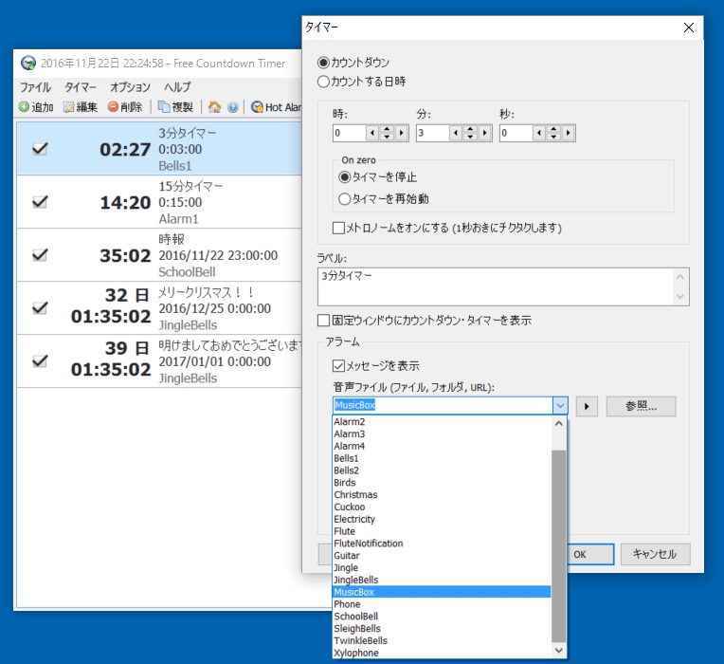Click the 削除 (delete) red icon
This screenshot has width=724, height=664.
113,107
